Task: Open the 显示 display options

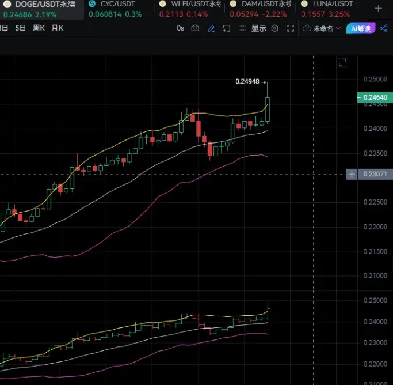Action: point(259,28)
